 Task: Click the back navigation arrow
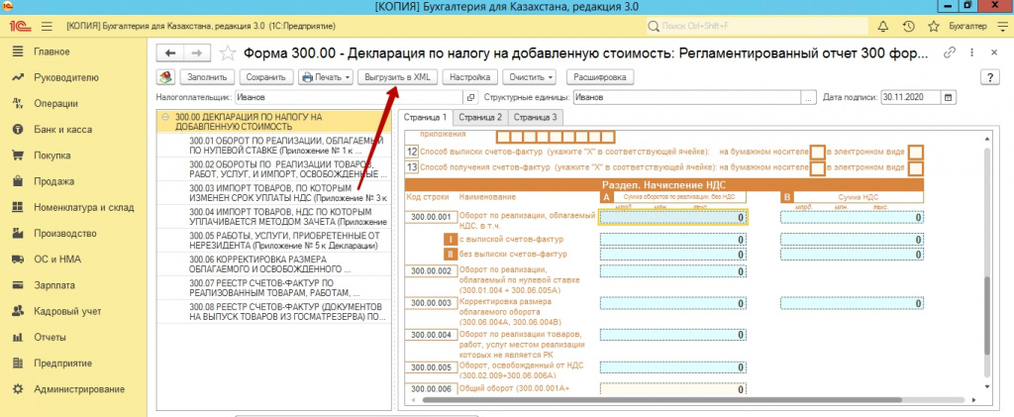(x=171, y=53)
